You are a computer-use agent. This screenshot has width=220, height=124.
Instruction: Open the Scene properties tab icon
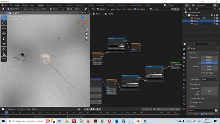click(184, 66)
